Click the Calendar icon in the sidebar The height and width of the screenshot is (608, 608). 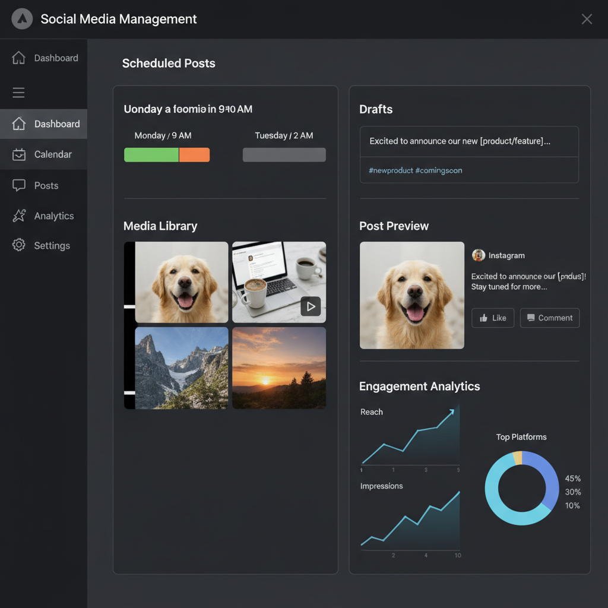coord(19,154)
